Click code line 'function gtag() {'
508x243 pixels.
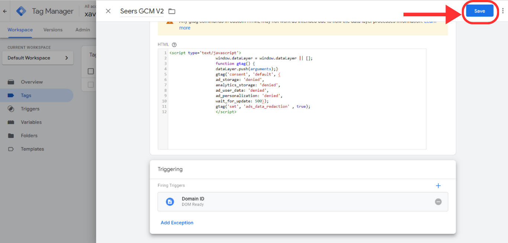(x=235, y=63)
